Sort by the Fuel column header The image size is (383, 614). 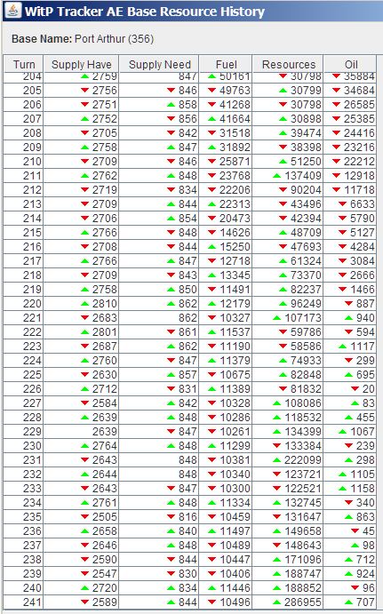(x=226, y=64)
